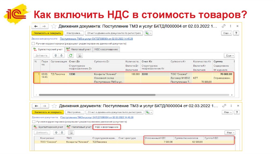This screenshot has height=154, width=275.
Task: Expand 'Еще' menu in lower window header bar
Action: 227,112
